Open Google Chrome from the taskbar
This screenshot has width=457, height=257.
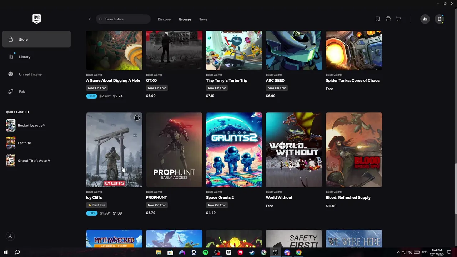[298, 252]
